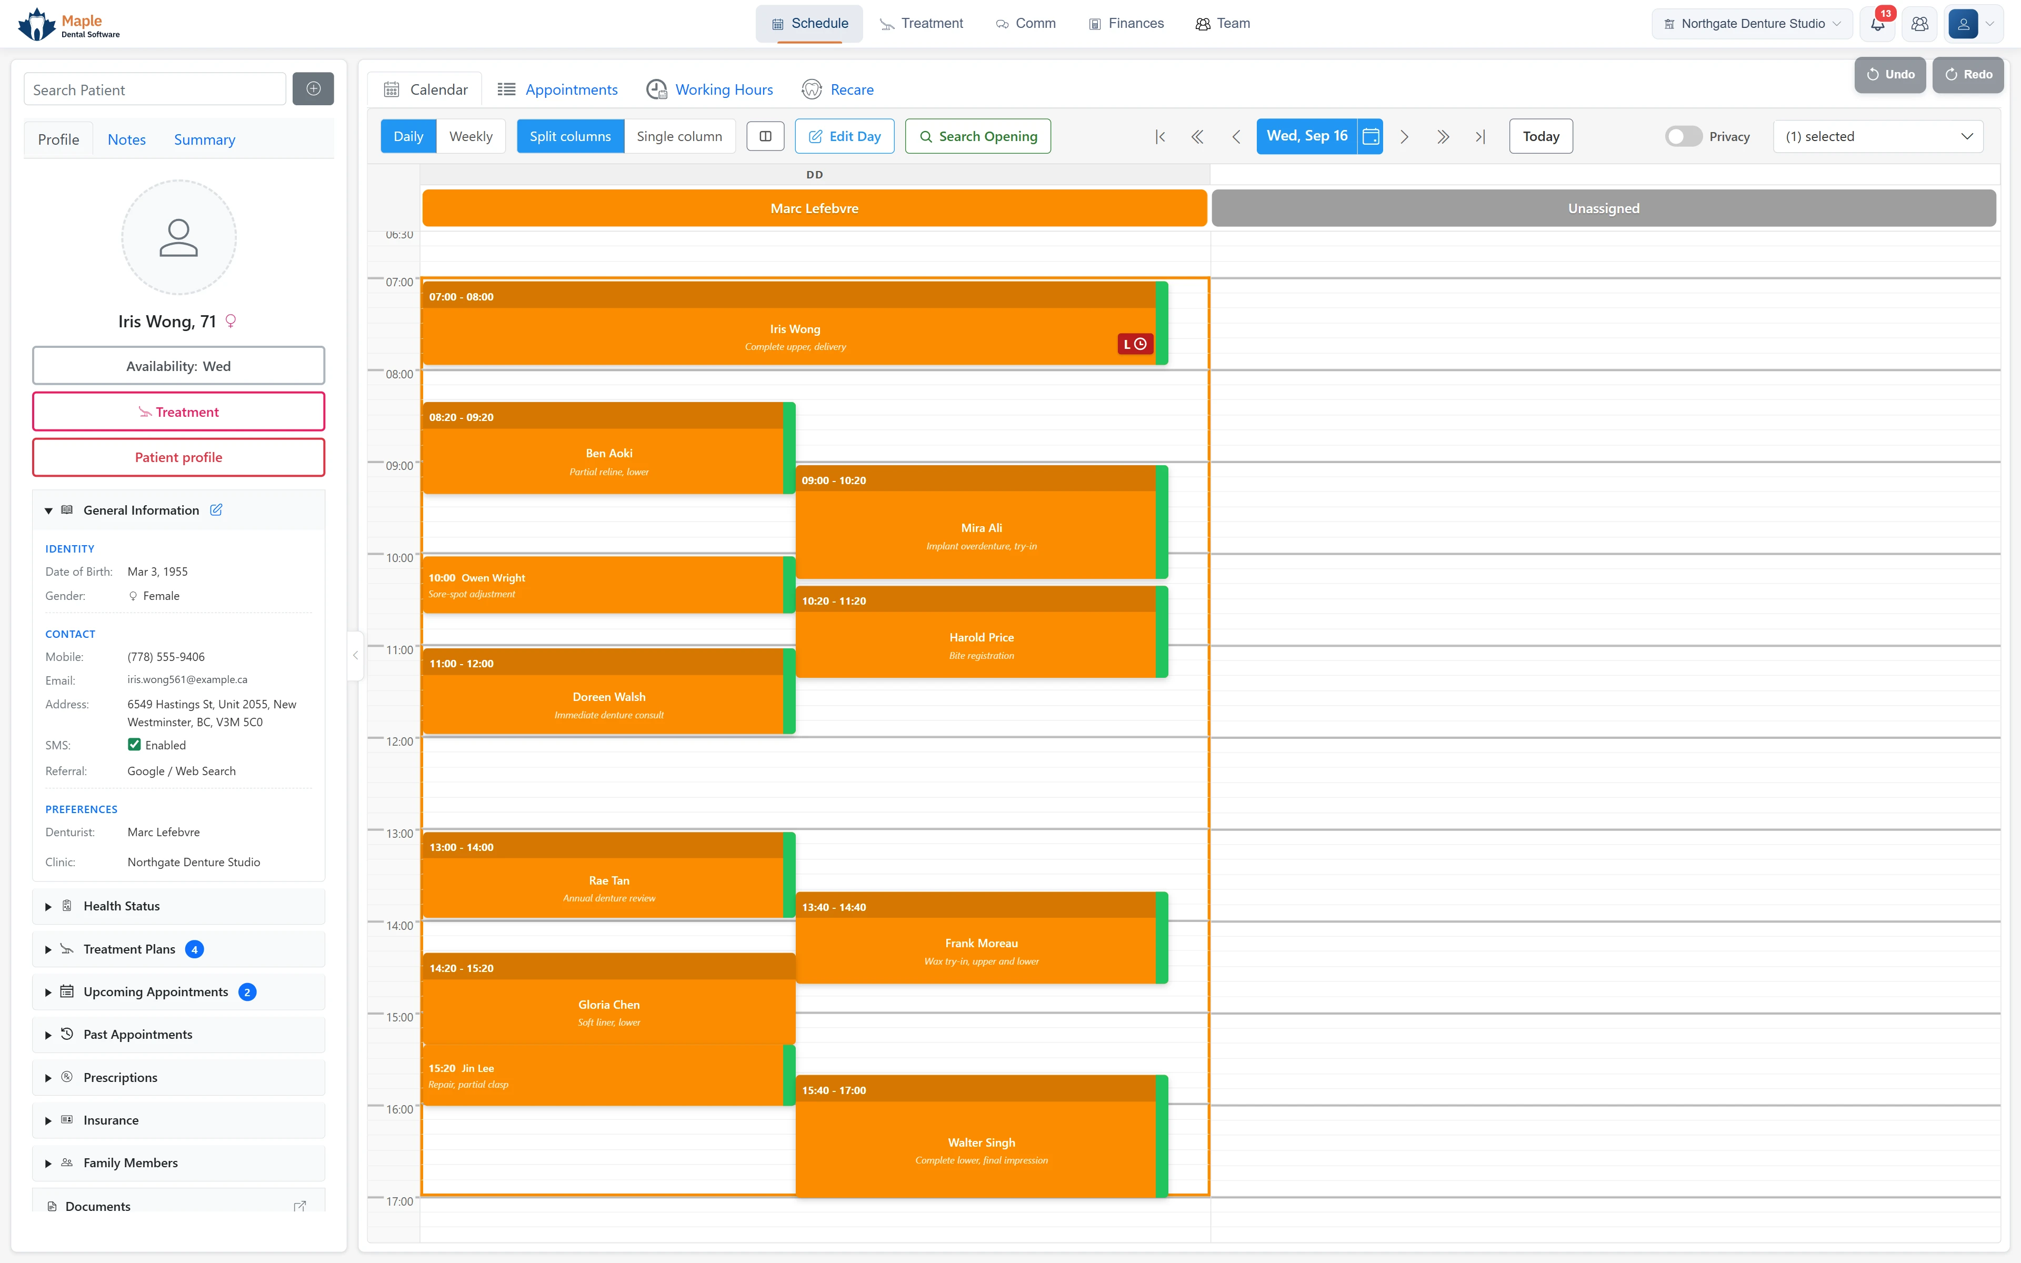
Task: Open Walter Singh's 15:40 appointment
Action: pyautogui.click(x=981, y=1136)
